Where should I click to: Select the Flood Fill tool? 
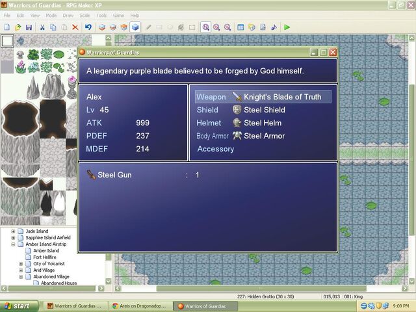[181, 27]
